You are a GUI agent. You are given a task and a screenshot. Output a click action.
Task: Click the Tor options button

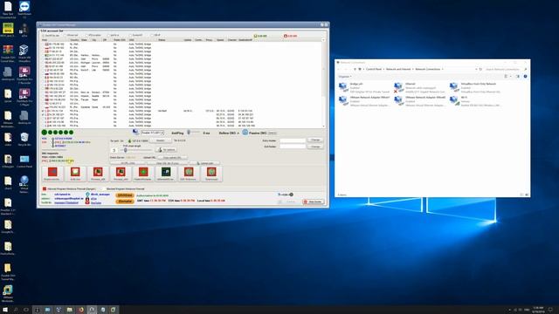(166, 150)
